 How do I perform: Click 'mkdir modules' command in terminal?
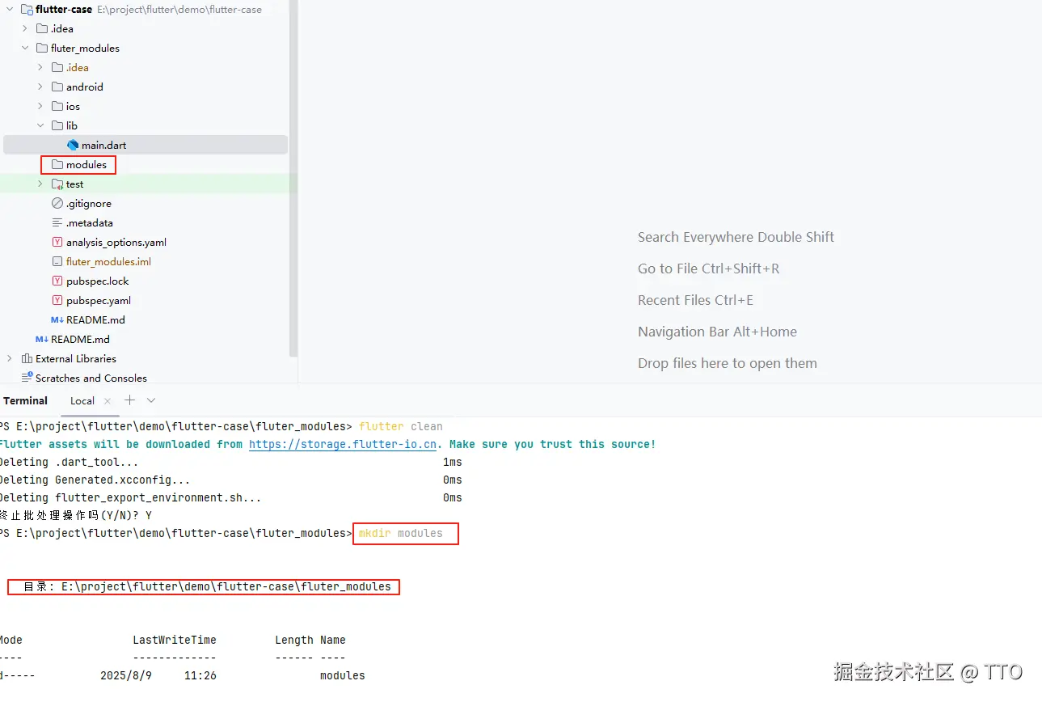tap(401, 534)
